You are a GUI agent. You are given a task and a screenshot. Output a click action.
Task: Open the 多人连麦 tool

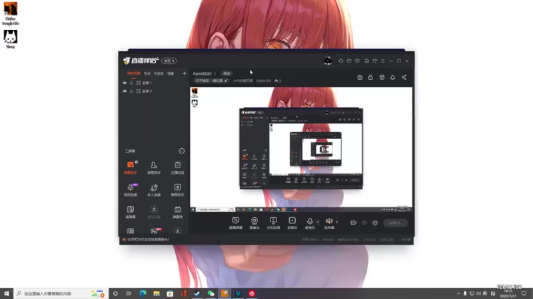click(154, 190)
